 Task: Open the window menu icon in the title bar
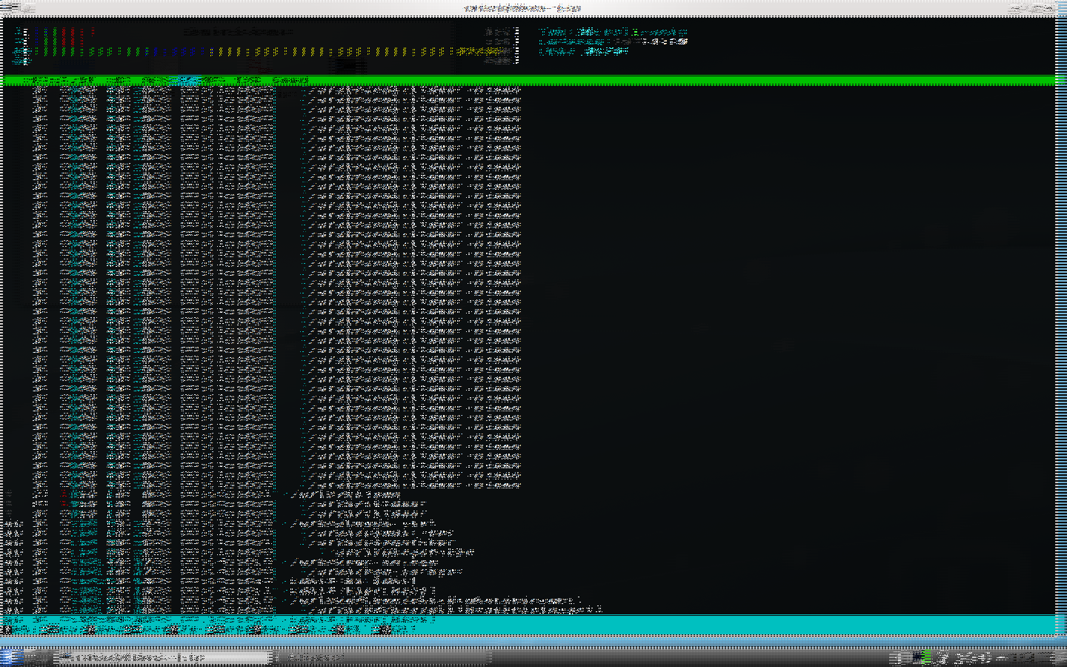[7, 7]
